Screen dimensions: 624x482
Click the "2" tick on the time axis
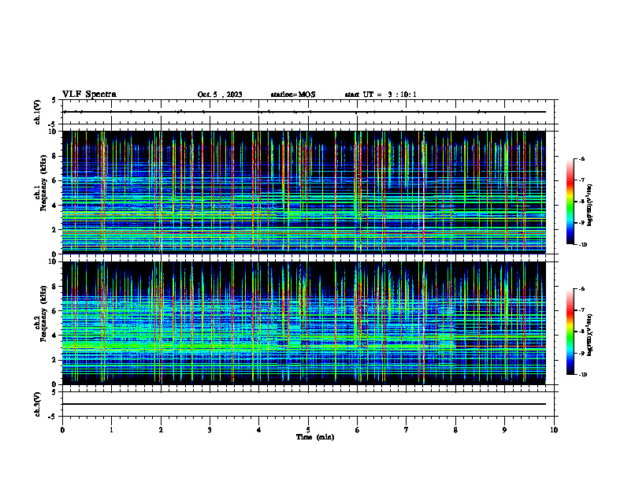point(161,430)
